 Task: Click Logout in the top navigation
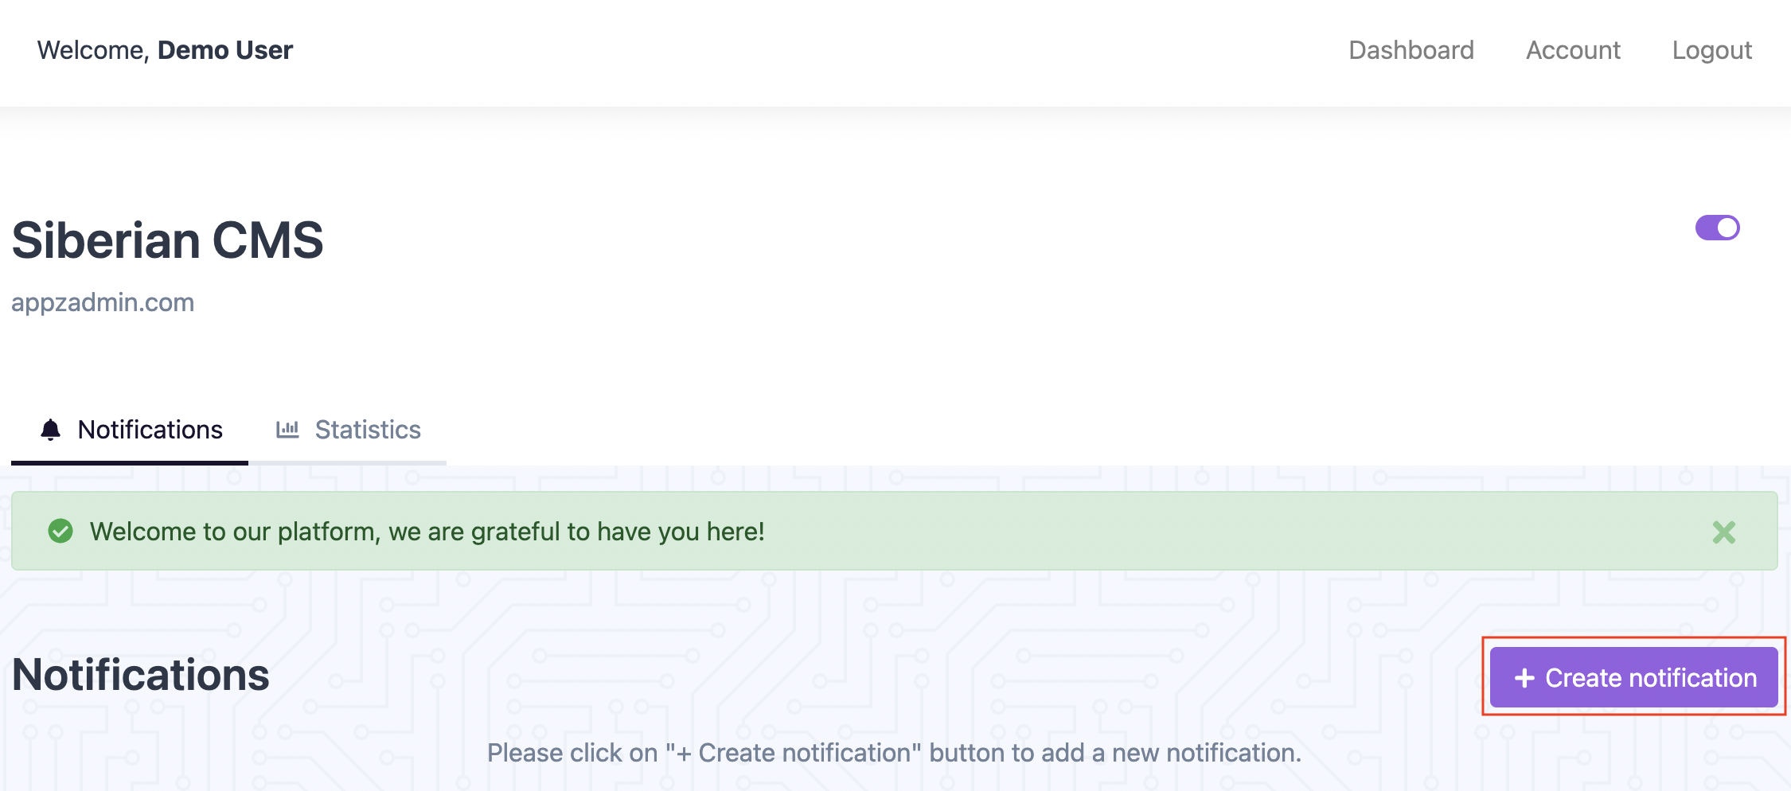click(1712, 50)
